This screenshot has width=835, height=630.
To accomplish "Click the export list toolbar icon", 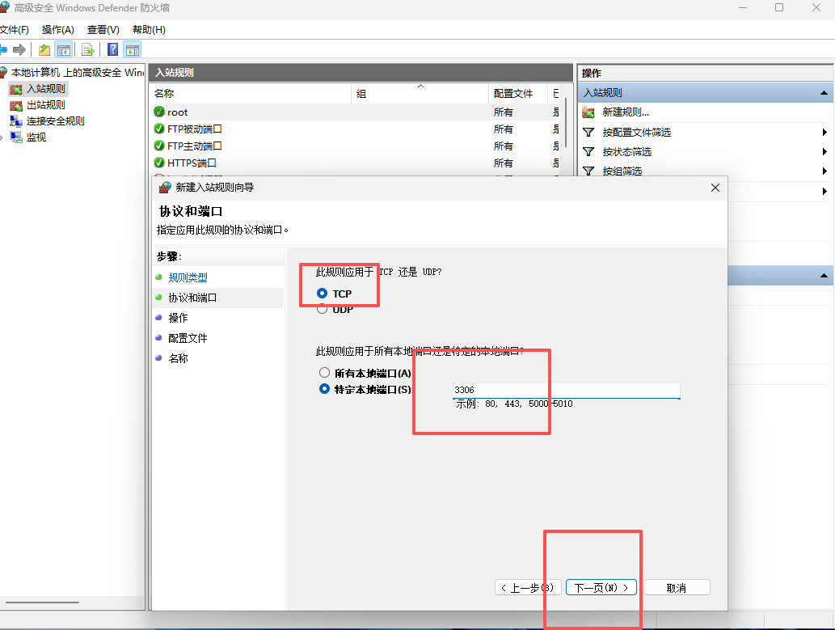I will [88, 50].
